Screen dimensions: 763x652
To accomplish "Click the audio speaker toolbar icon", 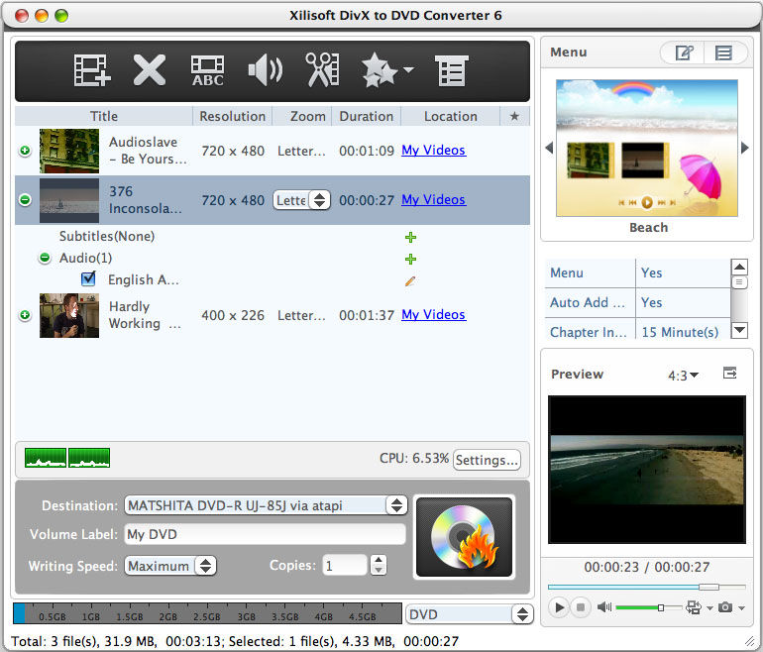I will coord(265,70).
